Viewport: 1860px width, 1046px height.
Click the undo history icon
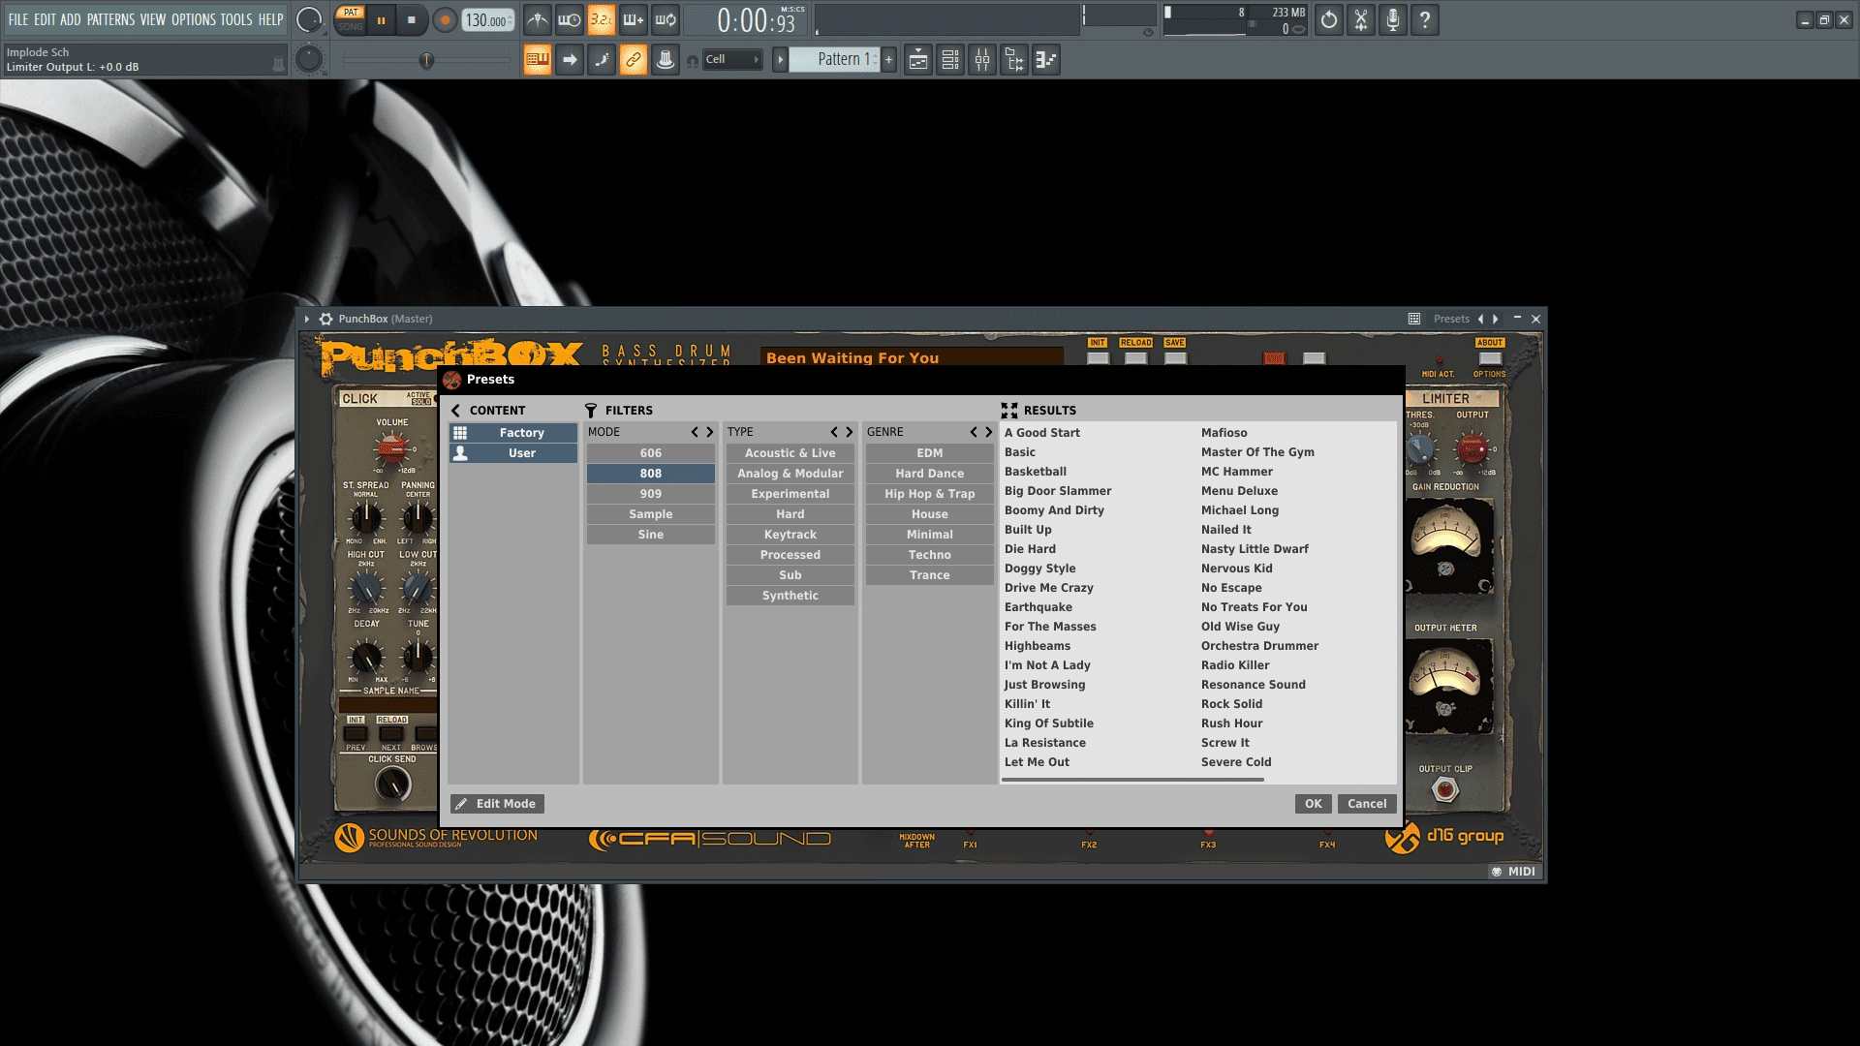tap(1329, 19)
